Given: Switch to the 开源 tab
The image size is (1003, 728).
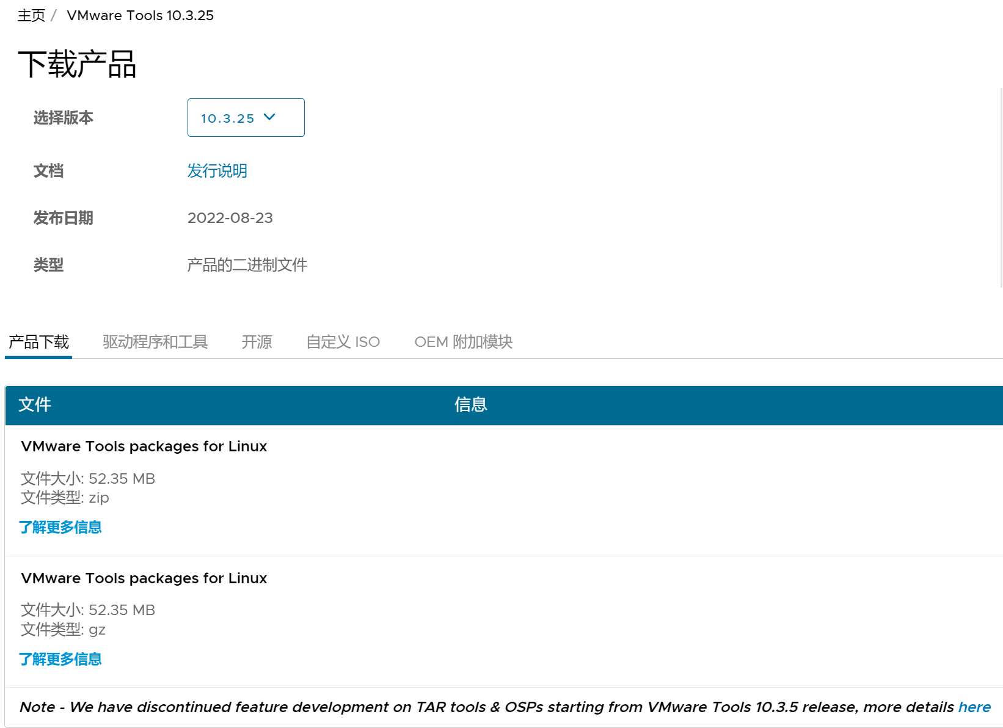Looking at the screenshot, I should click(x=257, y=342).
